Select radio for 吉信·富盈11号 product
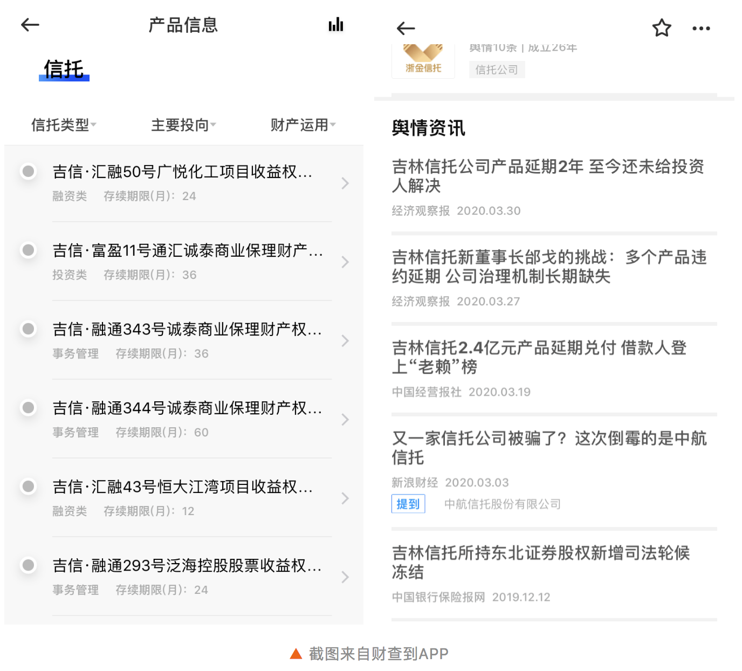 tap(28, 250)
